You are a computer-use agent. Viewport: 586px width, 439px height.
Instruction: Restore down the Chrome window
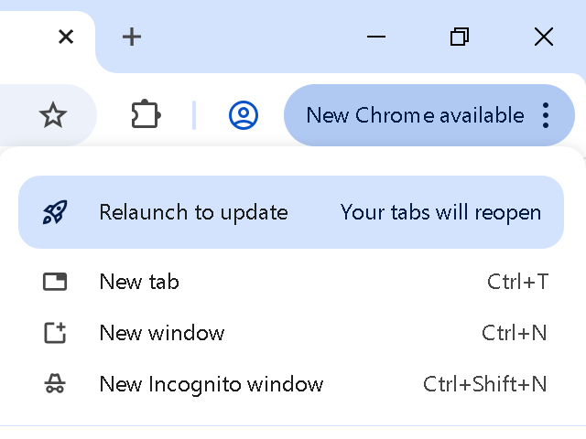(x=460, y=37)
